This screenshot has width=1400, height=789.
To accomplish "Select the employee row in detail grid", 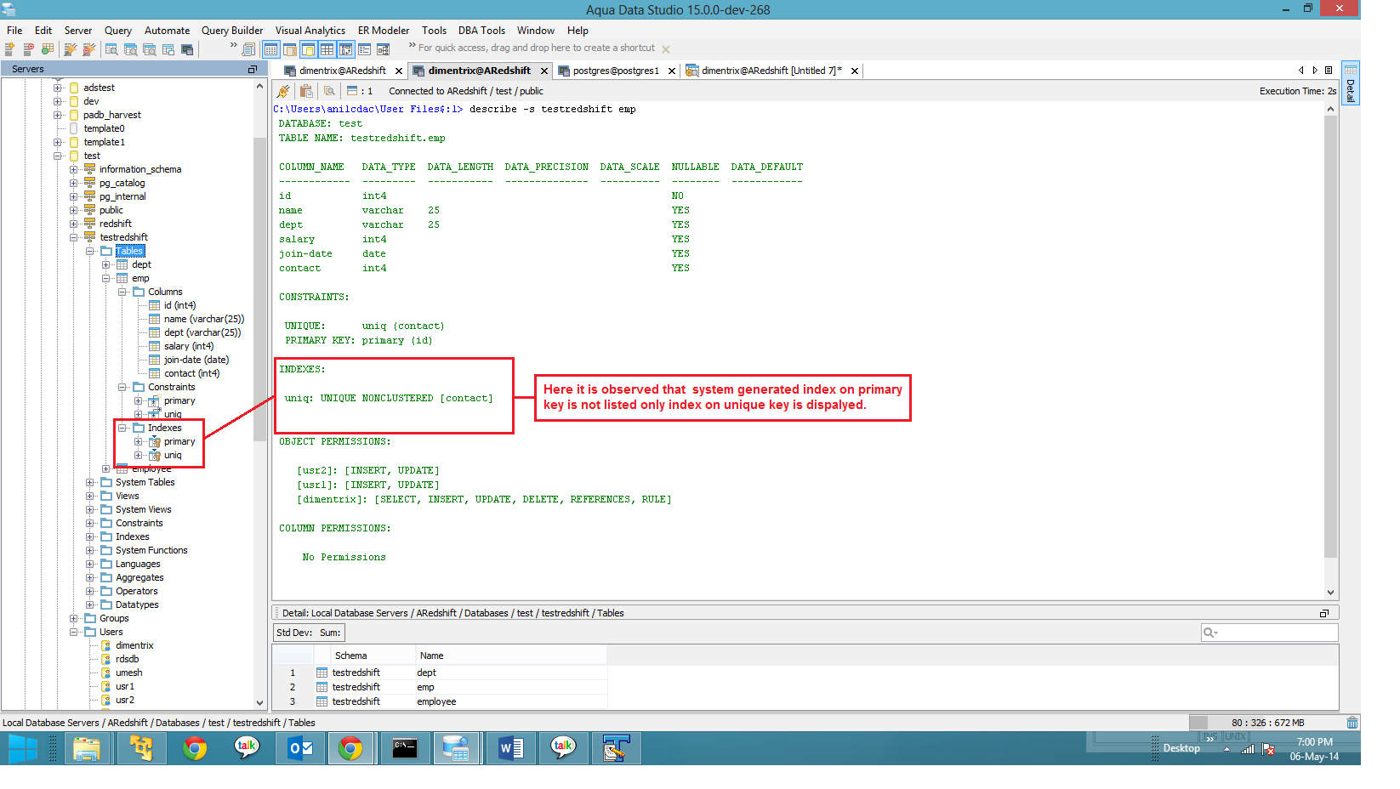I will coord(440,701).
